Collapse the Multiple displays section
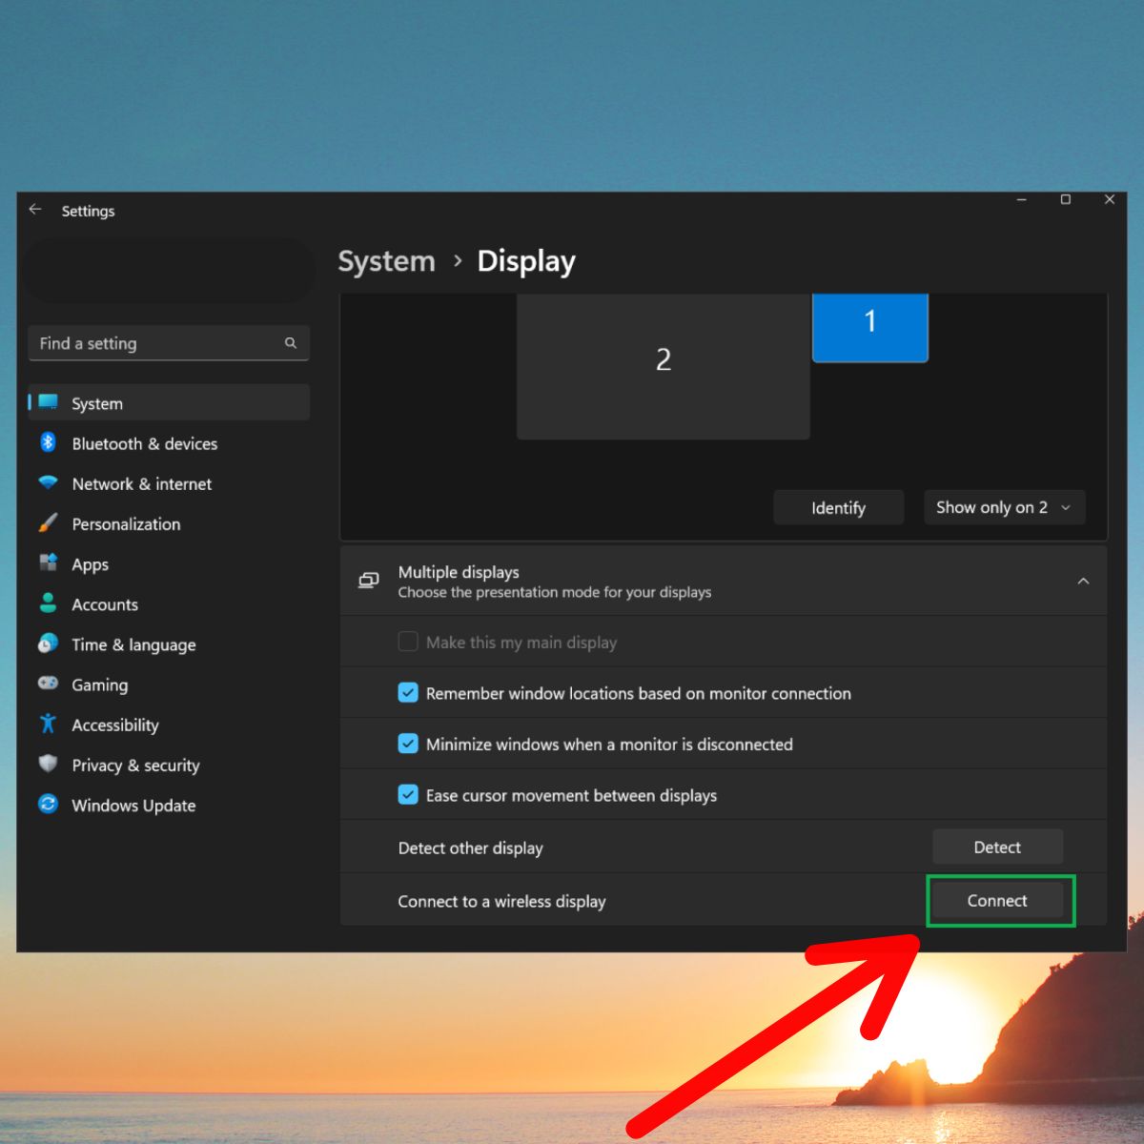The height and width of the screenshot is (1144, 1144). pos(1083,581)
